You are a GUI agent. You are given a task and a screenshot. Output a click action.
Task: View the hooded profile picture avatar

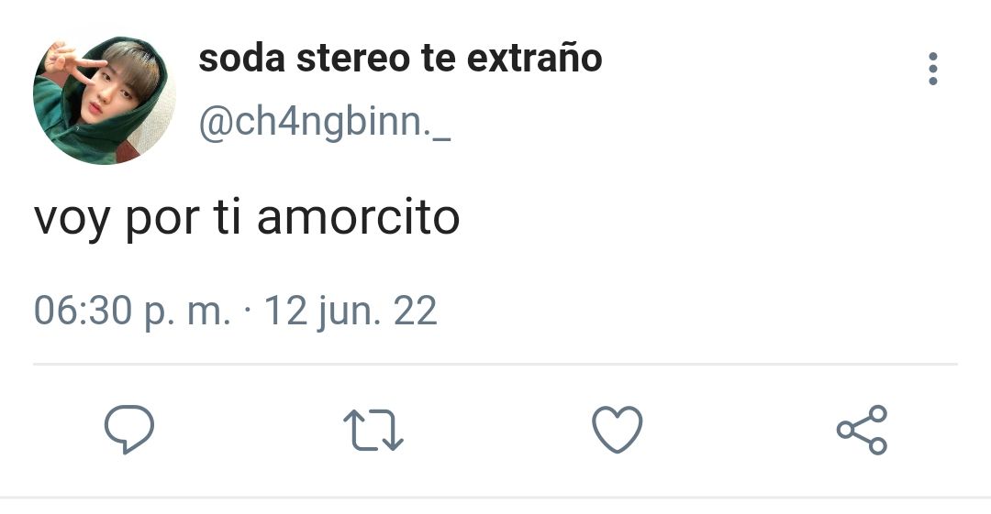(x=105, y=101)
